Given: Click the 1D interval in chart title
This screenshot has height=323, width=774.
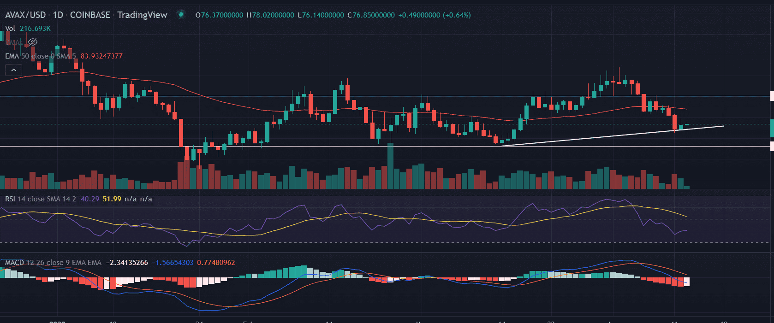Looking at the screenshot, I should click(58, 15).
